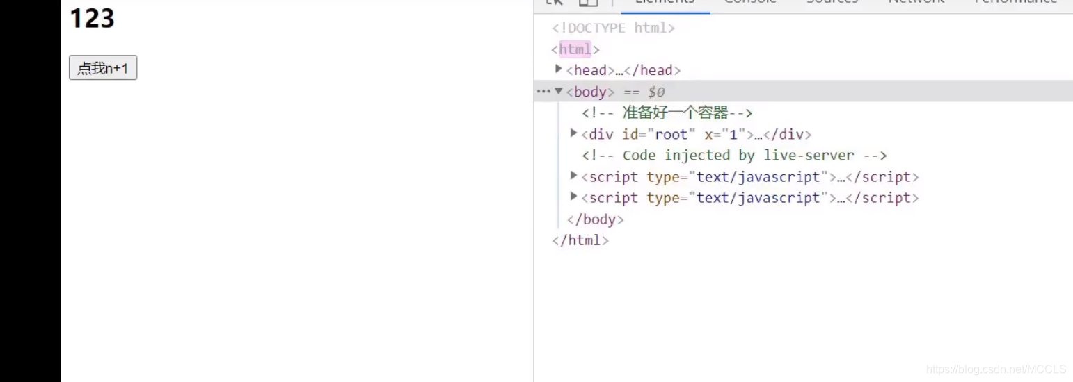Select the <head>…</head> row
This screenshot has width=1073, height=382.
(623, 70)
